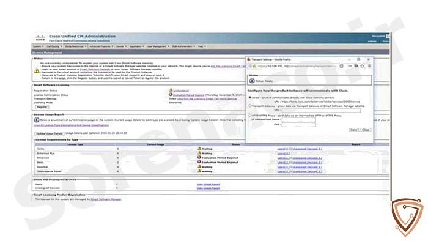The width and height of the screenshot is (428, 241).
Task: Click security warning lock icon in popup address bar
Action: [x=254, y=66]
